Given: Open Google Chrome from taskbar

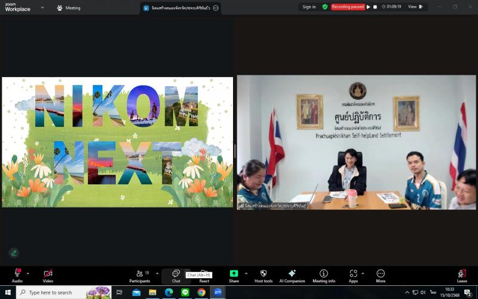Looking at the screenshot, I should click(x=201, y=292).
